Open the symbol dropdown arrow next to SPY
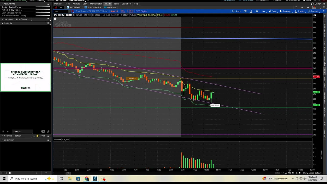The height and width of the screenshot is (184, 327). pos(69,11)
